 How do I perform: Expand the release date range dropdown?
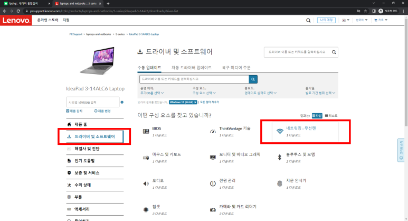pyautogui.click(x=320, y=93)
